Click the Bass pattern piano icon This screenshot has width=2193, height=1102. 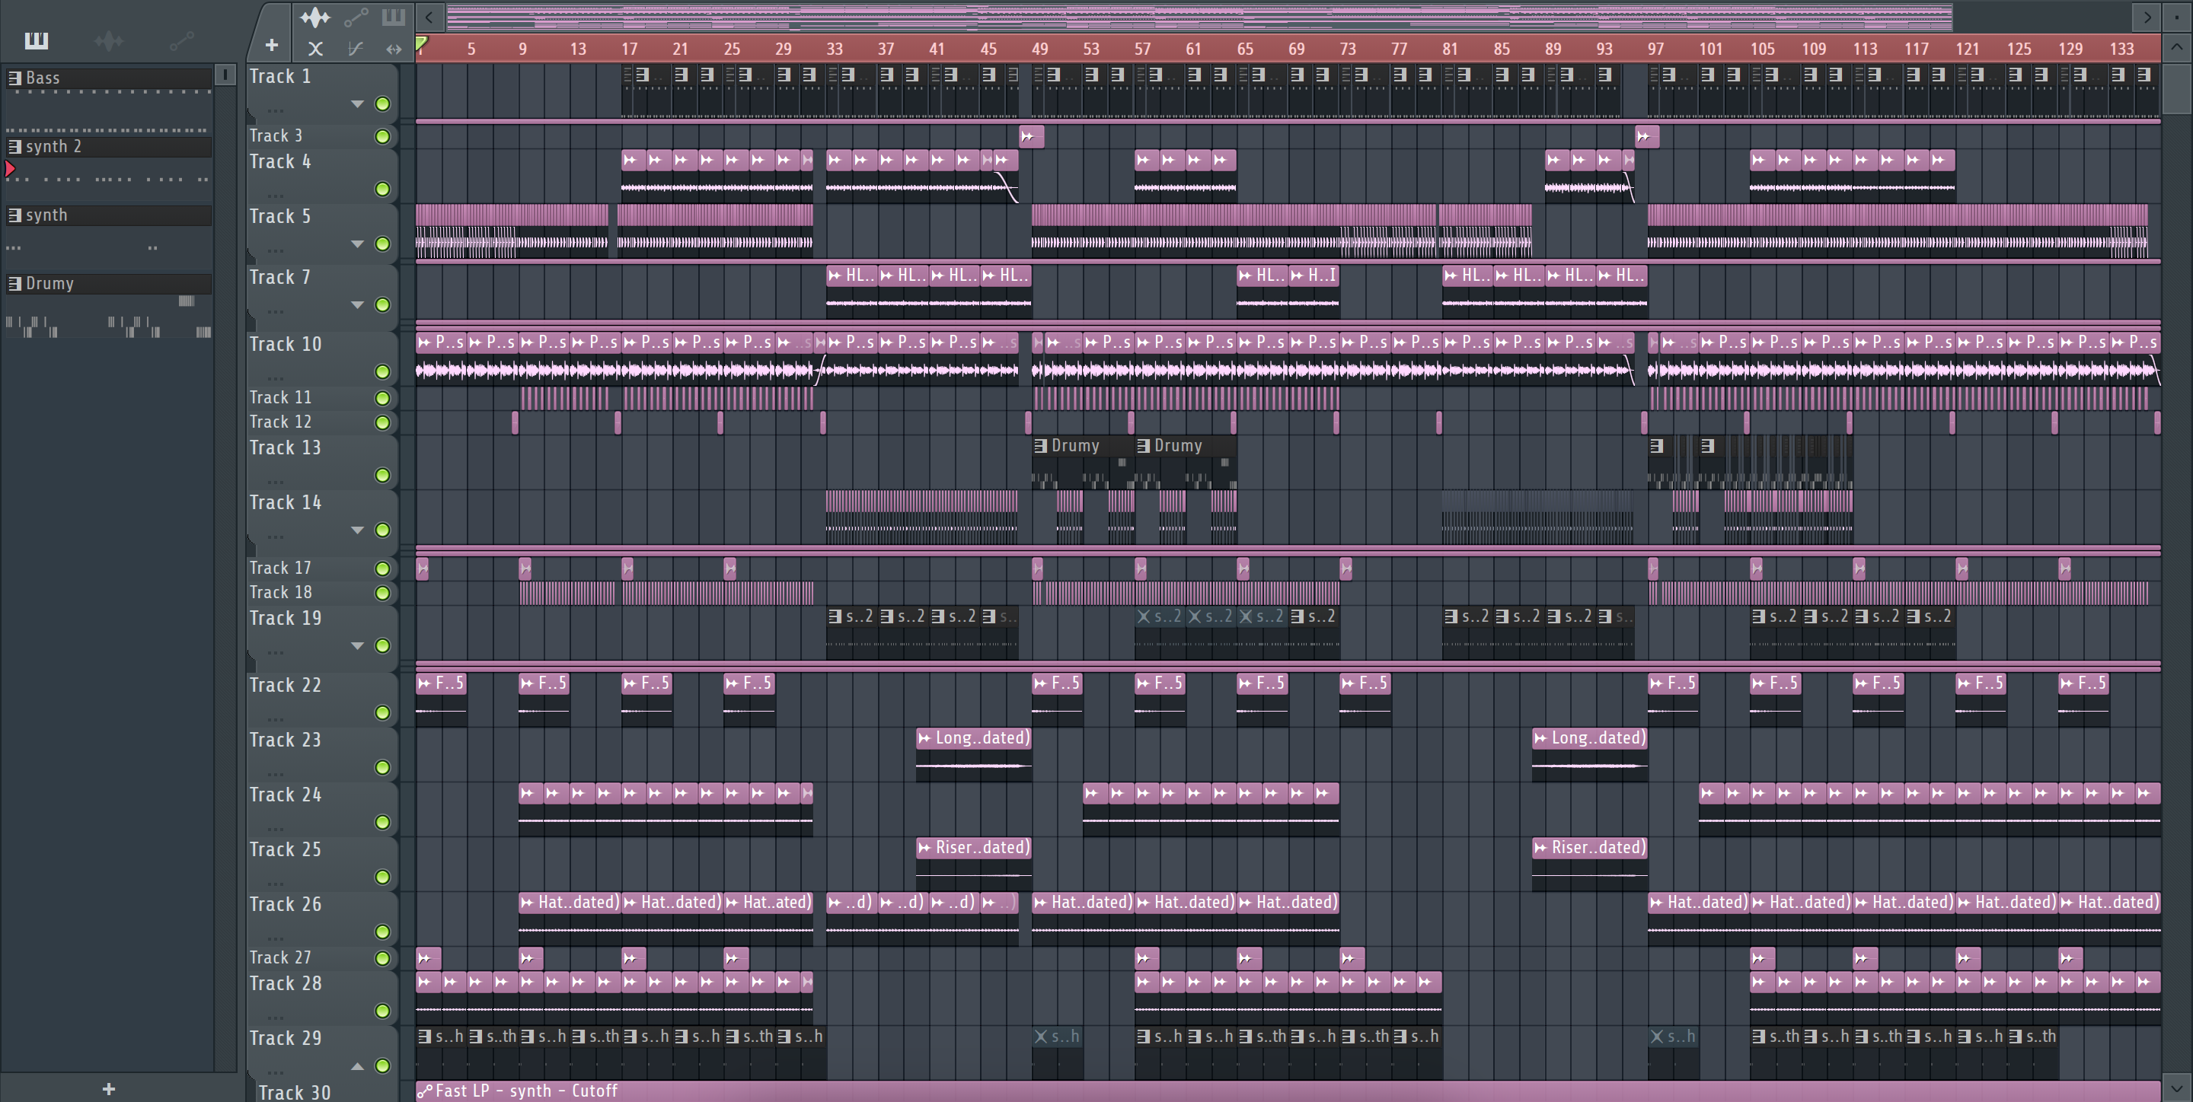14,78
